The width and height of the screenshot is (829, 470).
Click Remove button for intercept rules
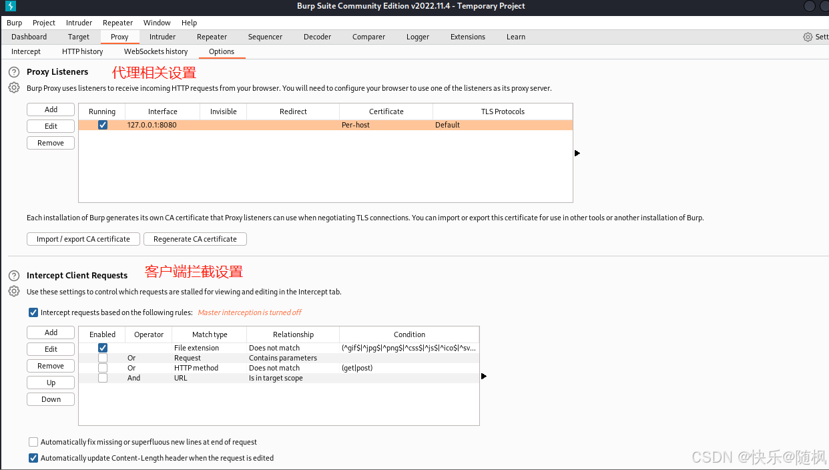(x=51, y=366)
